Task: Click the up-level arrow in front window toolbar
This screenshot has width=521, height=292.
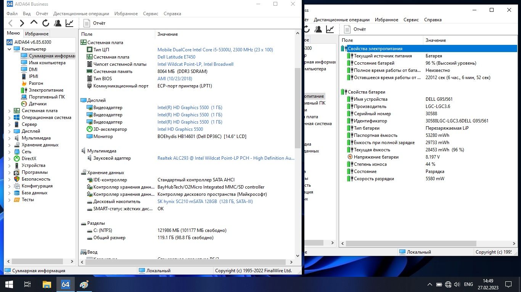Action: pyautogui.click(x=34, y=23)
